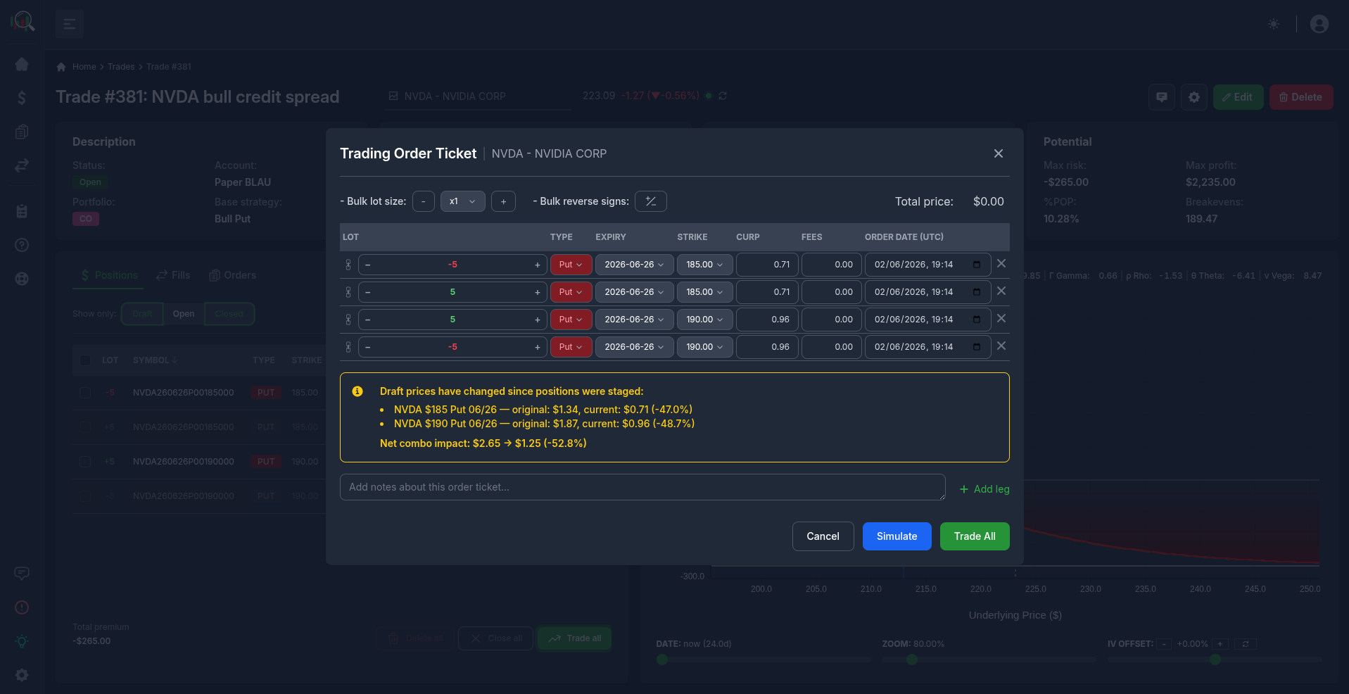
Task: Click the link icon of the fourth leg row
Action: click(348, 347)
